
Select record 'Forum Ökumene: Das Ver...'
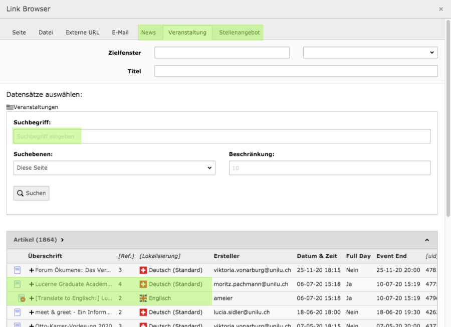pos(73,270)
